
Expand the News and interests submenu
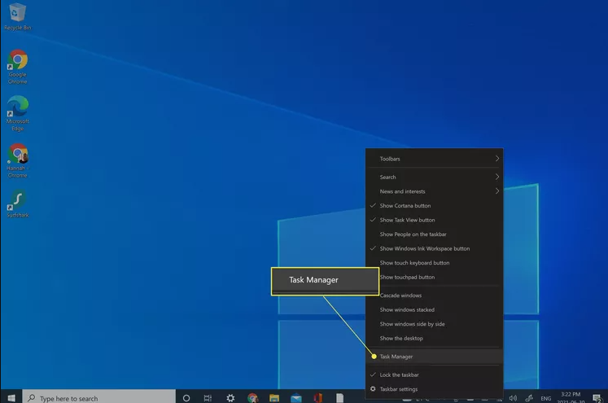[435, 191]
